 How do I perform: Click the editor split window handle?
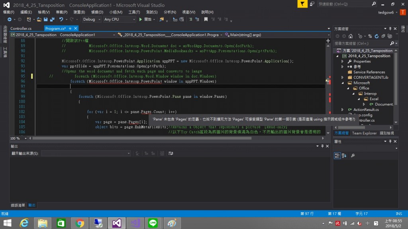click(328, 41)
